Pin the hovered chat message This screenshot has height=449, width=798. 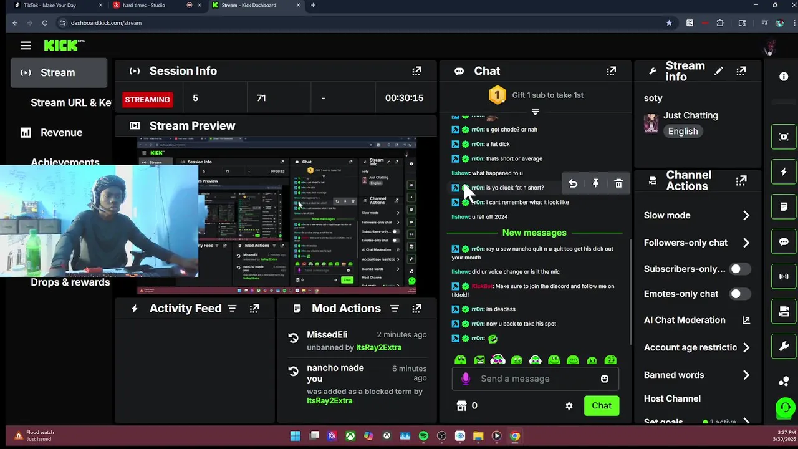(x=595, y=183)
